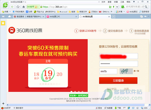
Task: Expand the 收藏 dropdown arrow
Action: coord(10,12)
